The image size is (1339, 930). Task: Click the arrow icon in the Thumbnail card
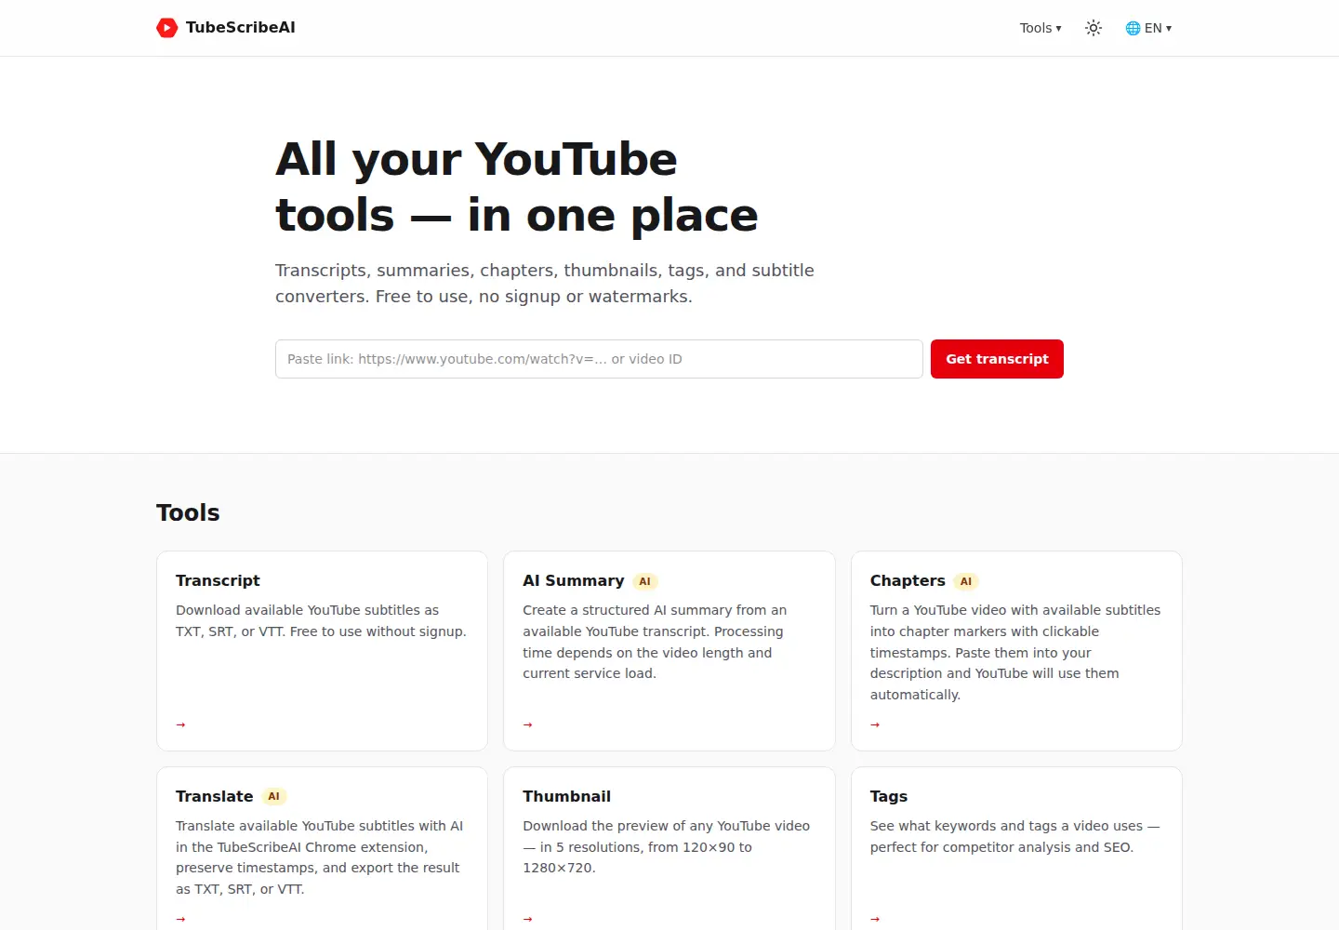528,919
